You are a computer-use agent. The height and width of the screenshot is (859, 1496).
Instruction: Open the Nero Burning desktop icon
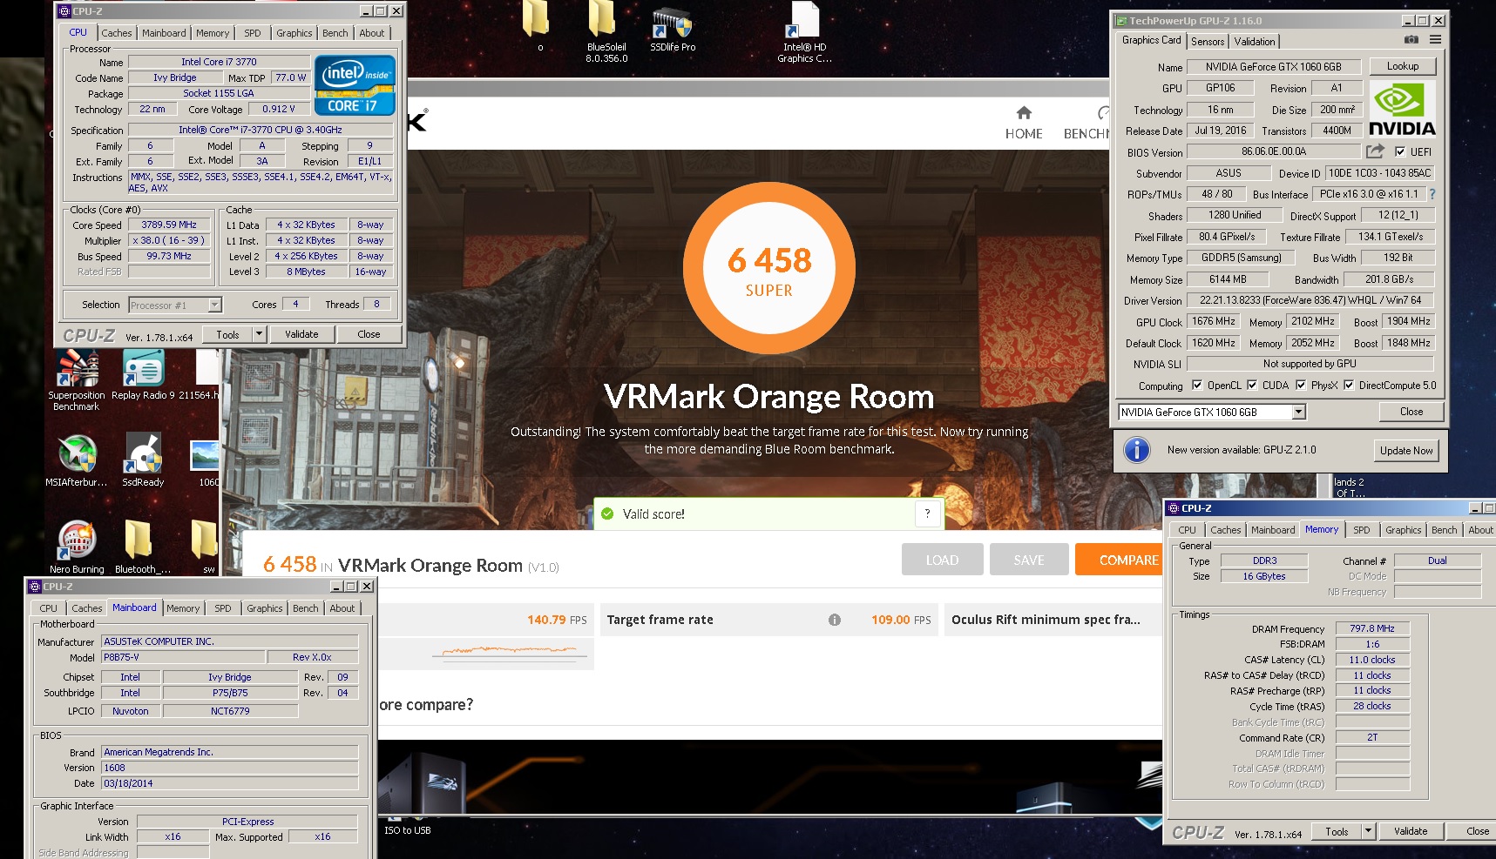(77, 540)
